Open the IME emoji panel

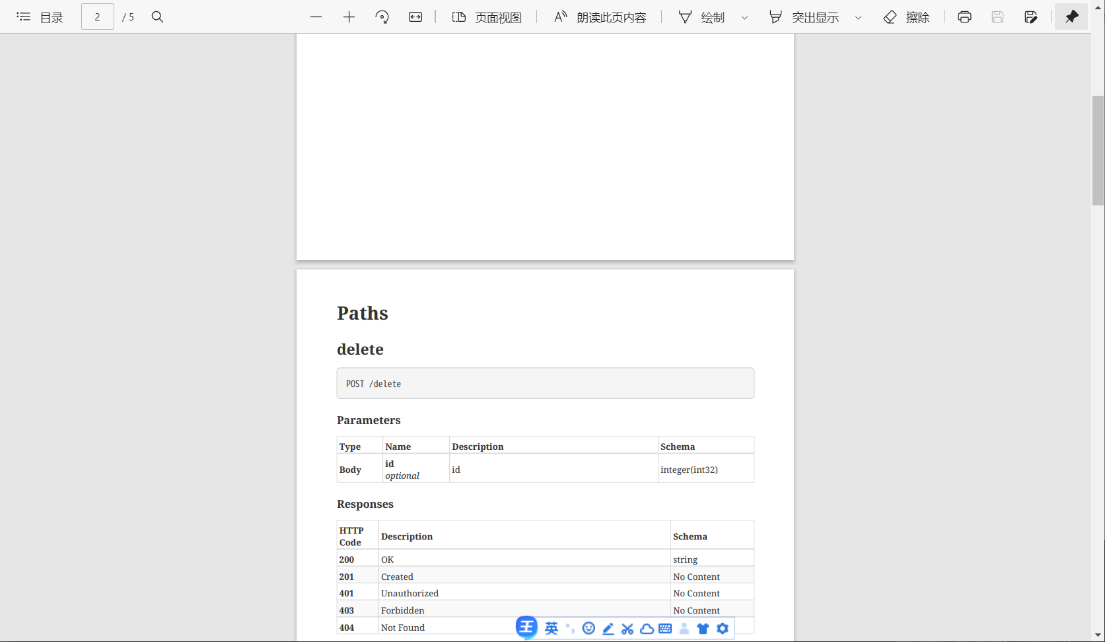[588, 628]
